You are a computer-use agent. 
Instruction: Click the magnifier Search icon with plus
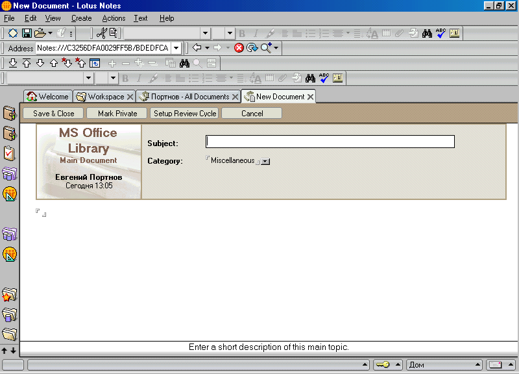(x=266, y=47)
